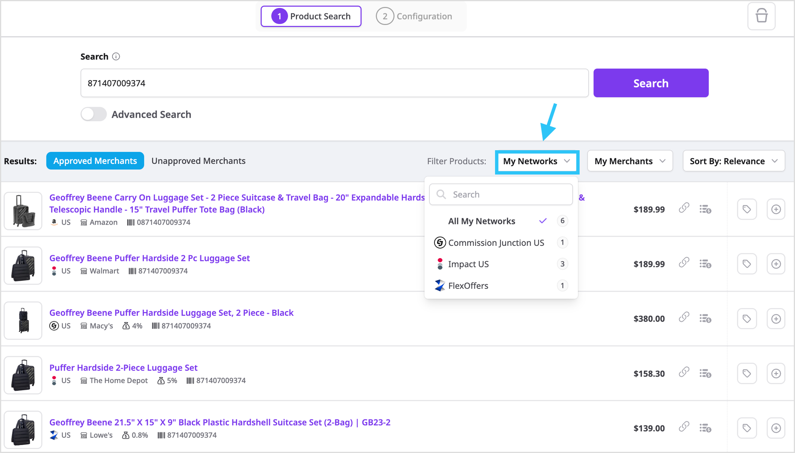The height and width of the screenshot is (453, 795).
Task: Open Puffer Hardside 2-Piece Luggage Set link
Action: 123,367
